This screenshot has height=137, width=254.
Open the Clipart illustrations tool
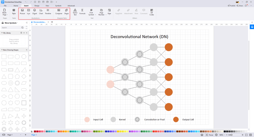point(35,12)
